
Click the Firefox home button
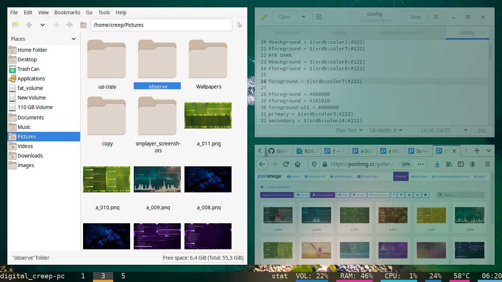pyautogui.click(x=298, y=164)
